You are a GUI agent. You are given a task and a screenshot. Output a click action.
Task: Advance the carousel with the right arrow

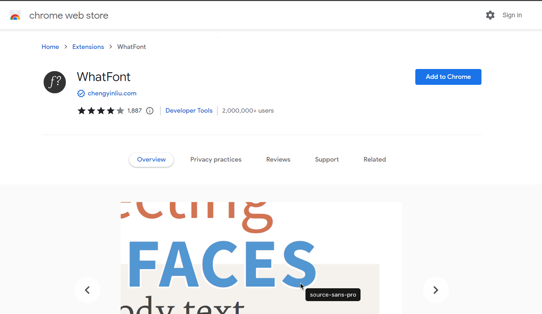(436, 290)
